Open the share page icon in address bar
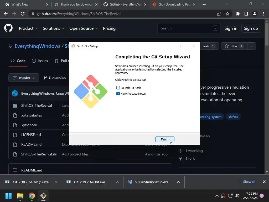 point(219,14)
